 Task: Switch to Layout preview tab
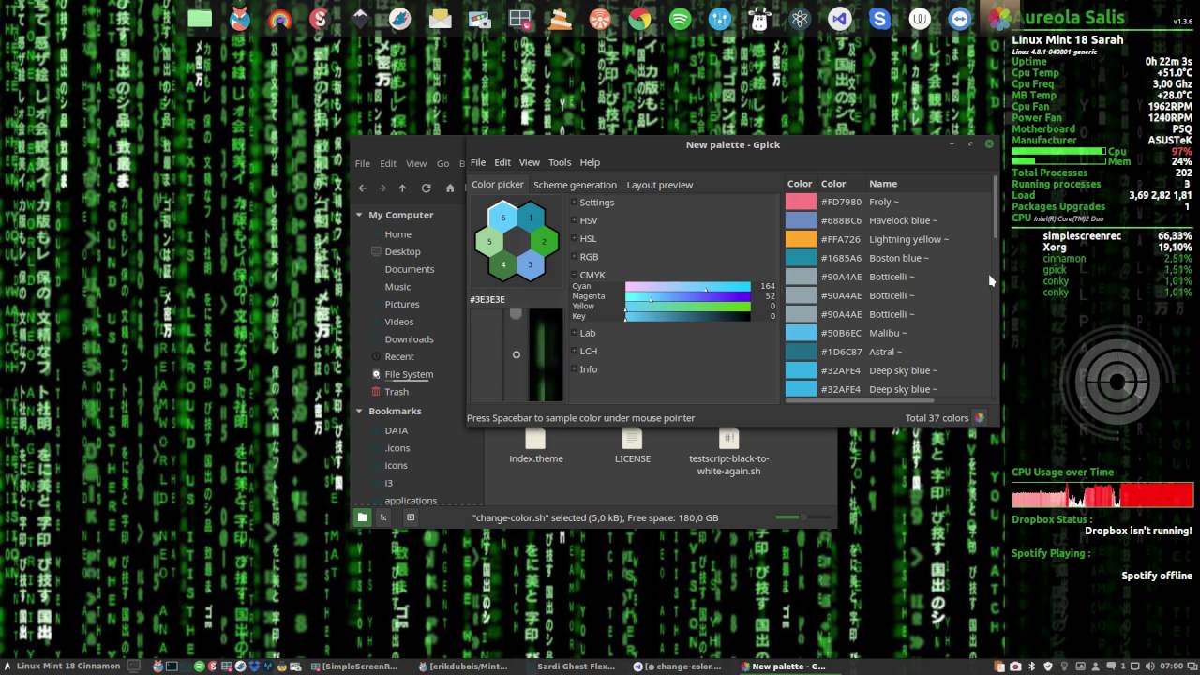pyautogui.click(x=660, y=185)
